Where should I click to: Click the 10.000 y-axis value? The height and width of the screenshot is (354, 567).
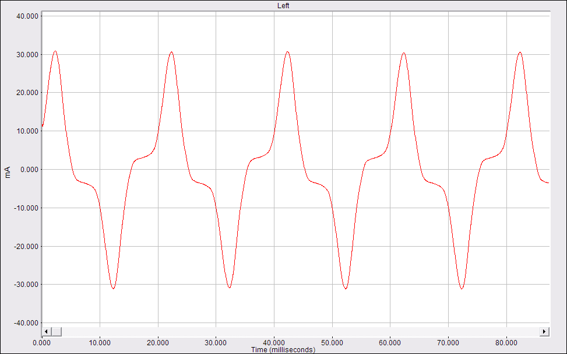[27, 131]
